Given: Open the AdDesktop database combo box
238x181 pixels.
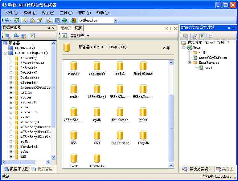Looking at the screenshot, I should 116,20.
